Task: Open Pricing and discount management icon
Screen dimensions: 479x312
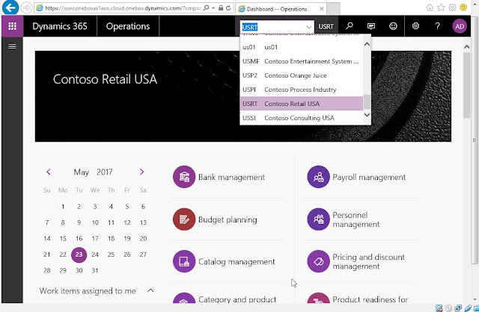Action: tap(318, 261)
